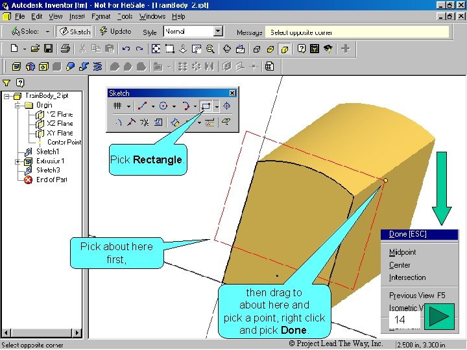Open the Style combo box arrow
467x350 pixels.
219,31
